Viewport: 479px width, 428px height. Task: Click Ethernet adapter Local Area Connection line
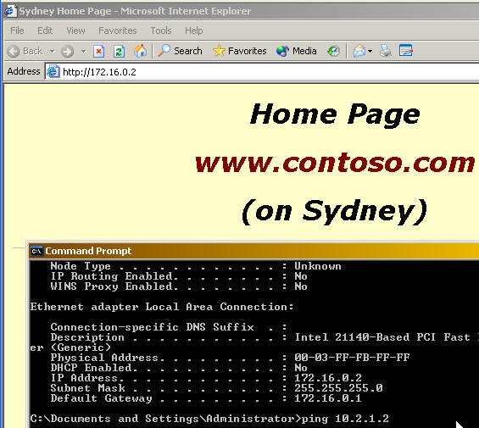[162, 307]
